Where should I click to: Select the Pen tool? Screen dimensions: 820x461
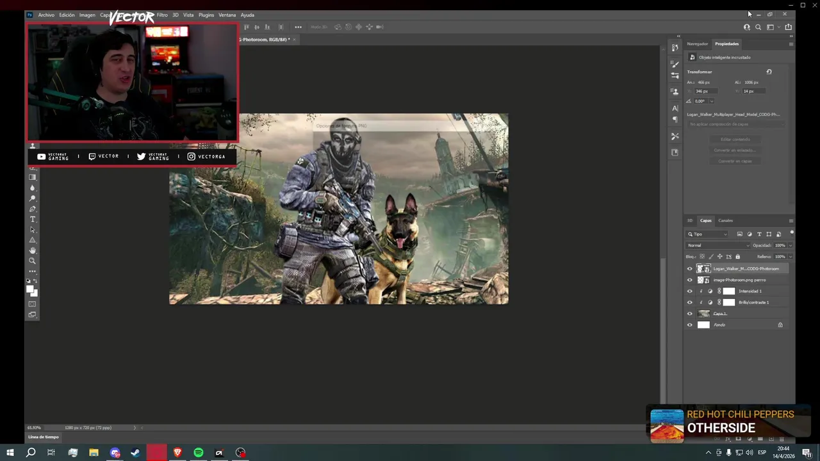(32, 209)
